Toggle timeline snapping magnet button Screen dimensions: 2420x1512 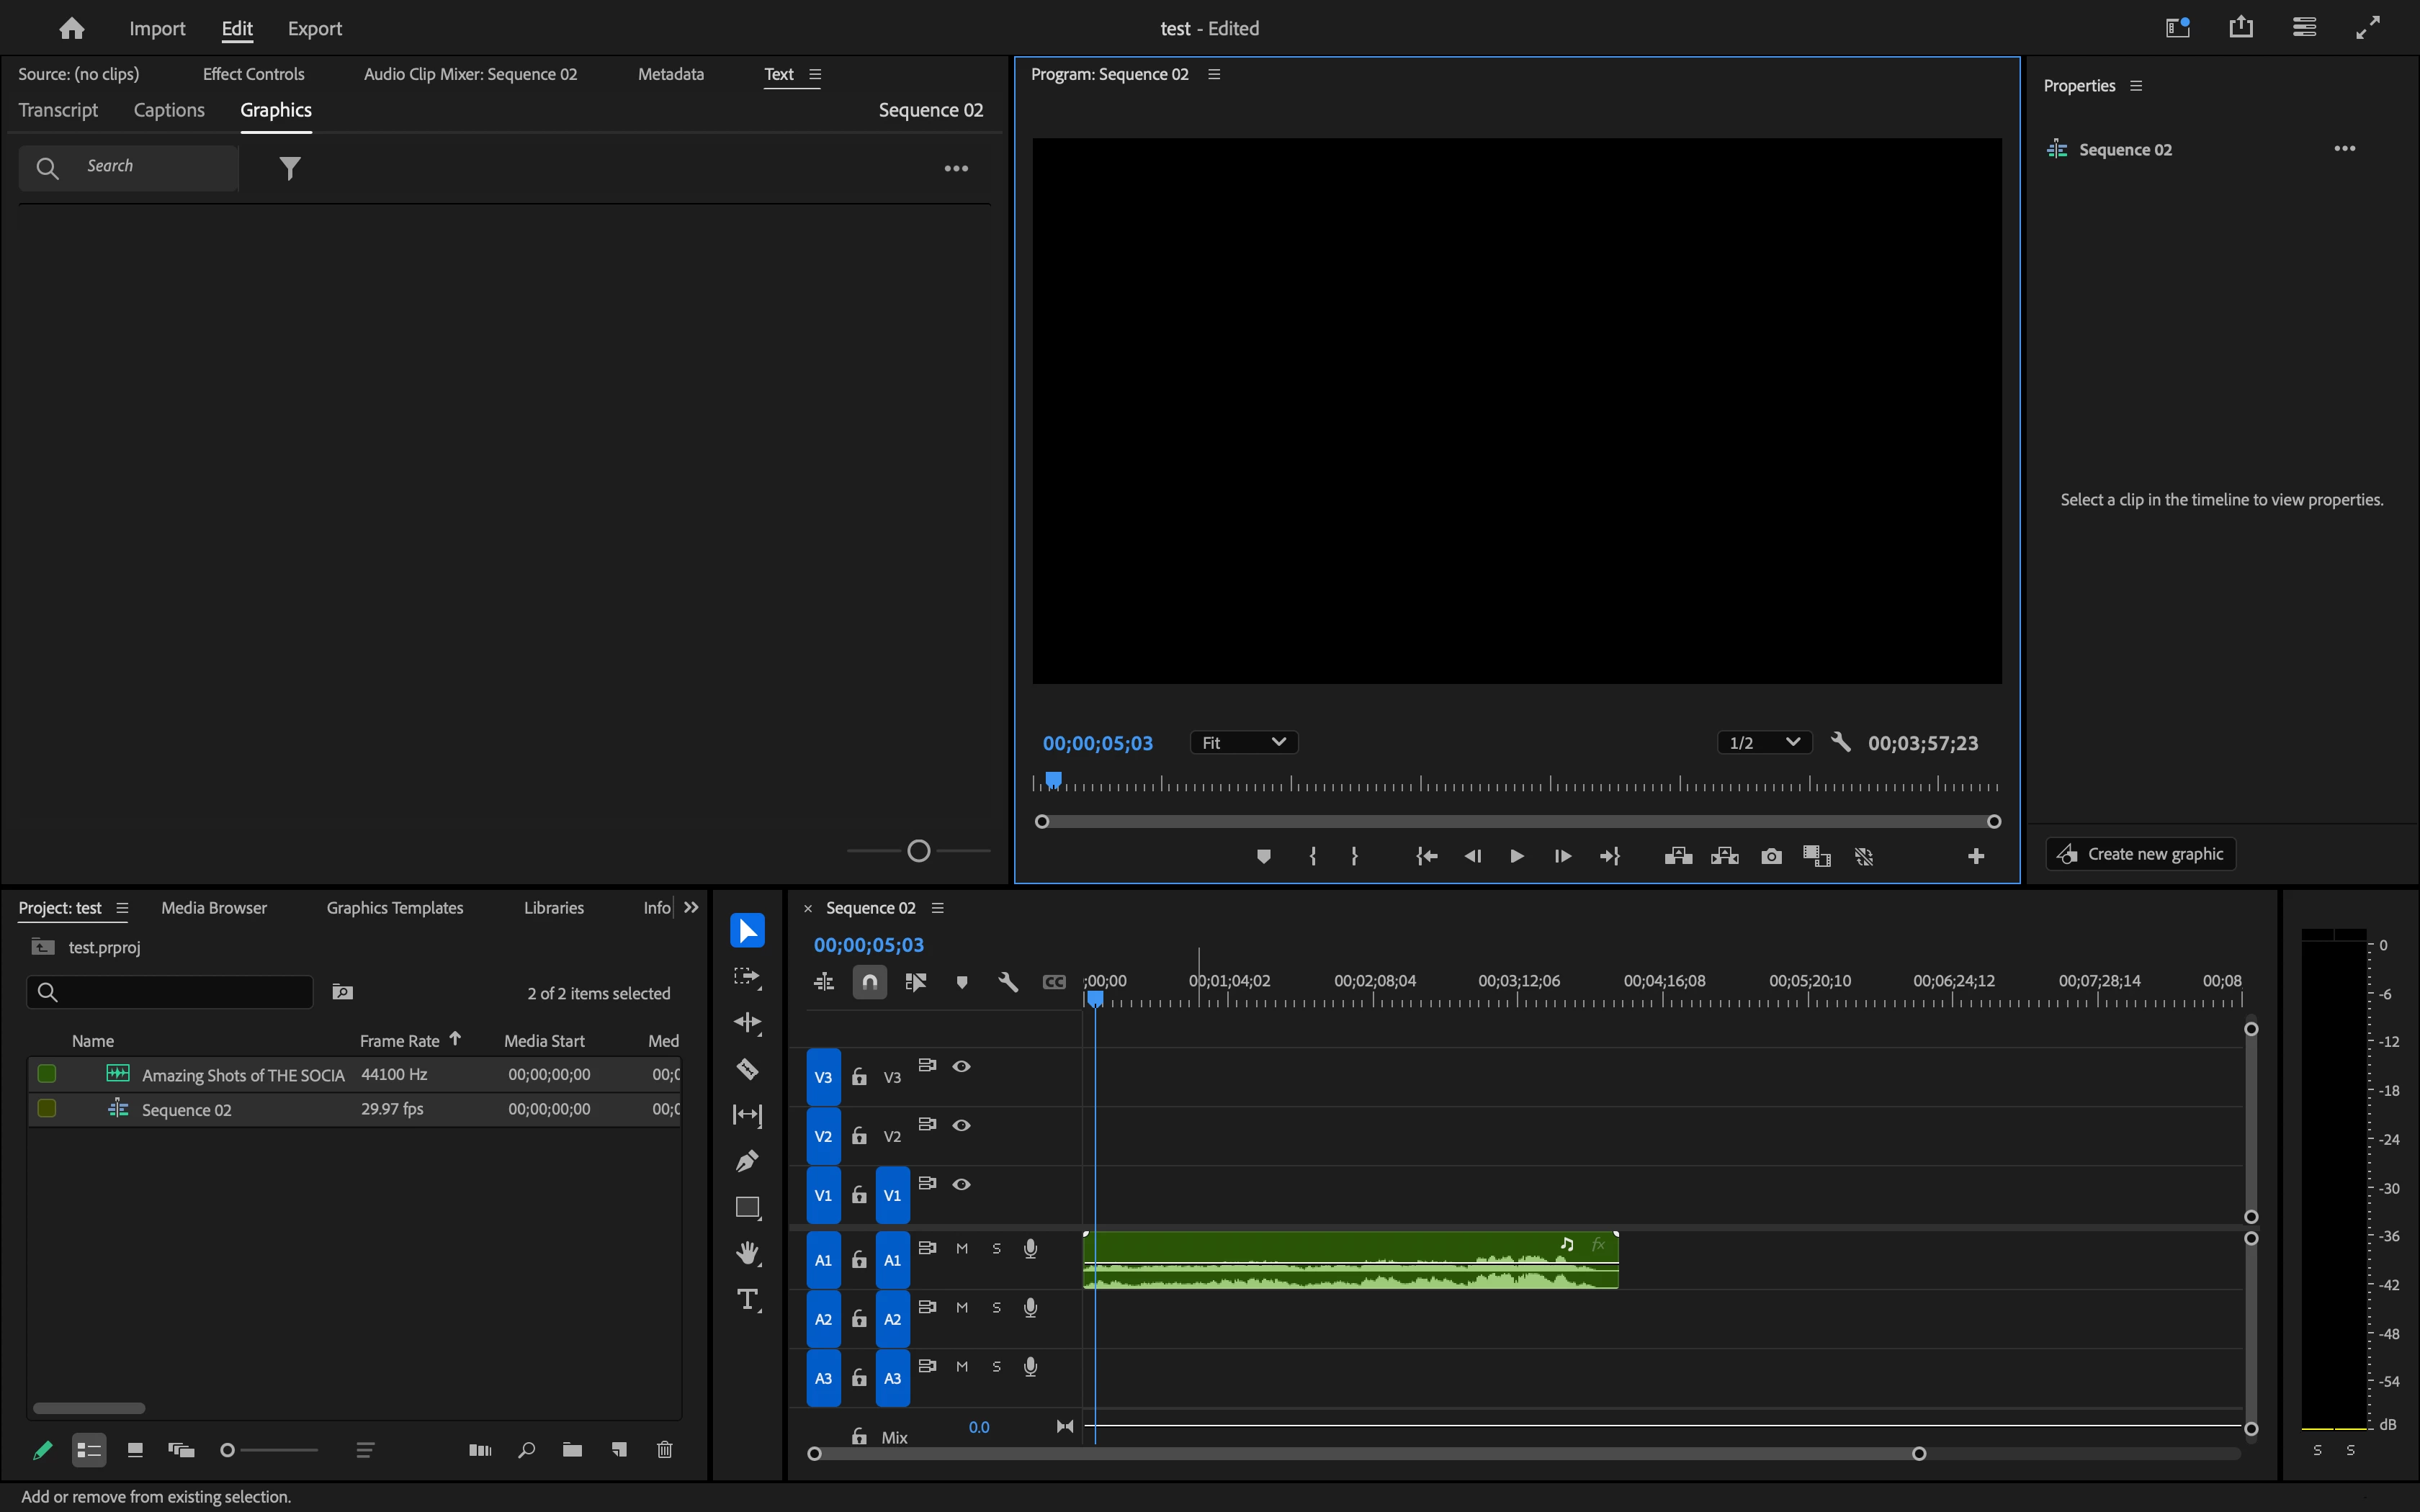[870, 982]
